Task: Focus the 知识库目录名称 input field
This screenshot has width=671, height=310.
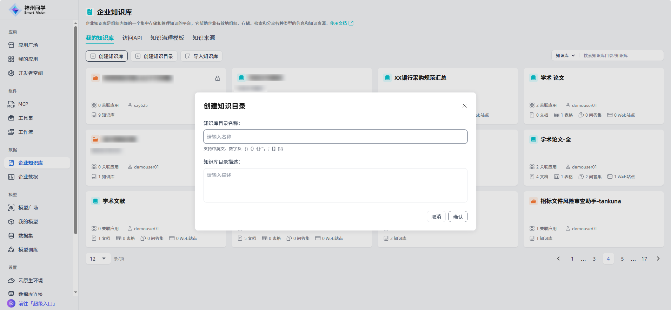Action: [x=335, y=137]
